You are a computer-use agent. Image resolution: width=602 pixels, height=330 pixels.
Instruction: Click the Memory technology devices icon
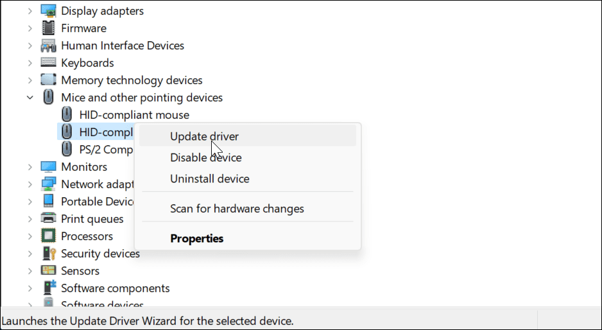tap(48, 80)
